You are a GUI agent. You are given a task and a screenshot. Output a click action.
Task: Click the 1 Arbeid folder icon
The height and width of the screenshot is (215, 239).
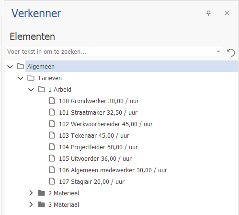pos(41,89)
